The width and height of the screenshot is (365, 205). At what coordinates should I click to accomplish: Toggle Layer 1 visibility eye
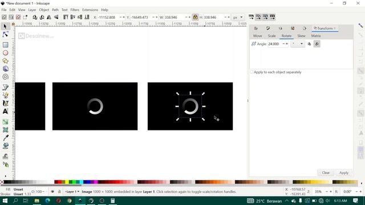click(x=52, y=191)
